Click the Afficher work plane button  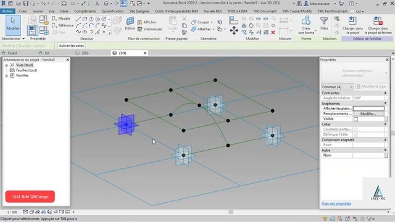pos(147,22)
